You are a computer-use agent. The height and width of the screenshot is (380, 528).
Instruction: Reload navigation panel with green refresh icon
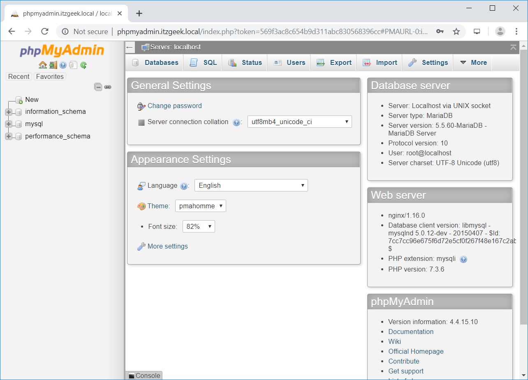pyautogui.click(x=83, y=65)
